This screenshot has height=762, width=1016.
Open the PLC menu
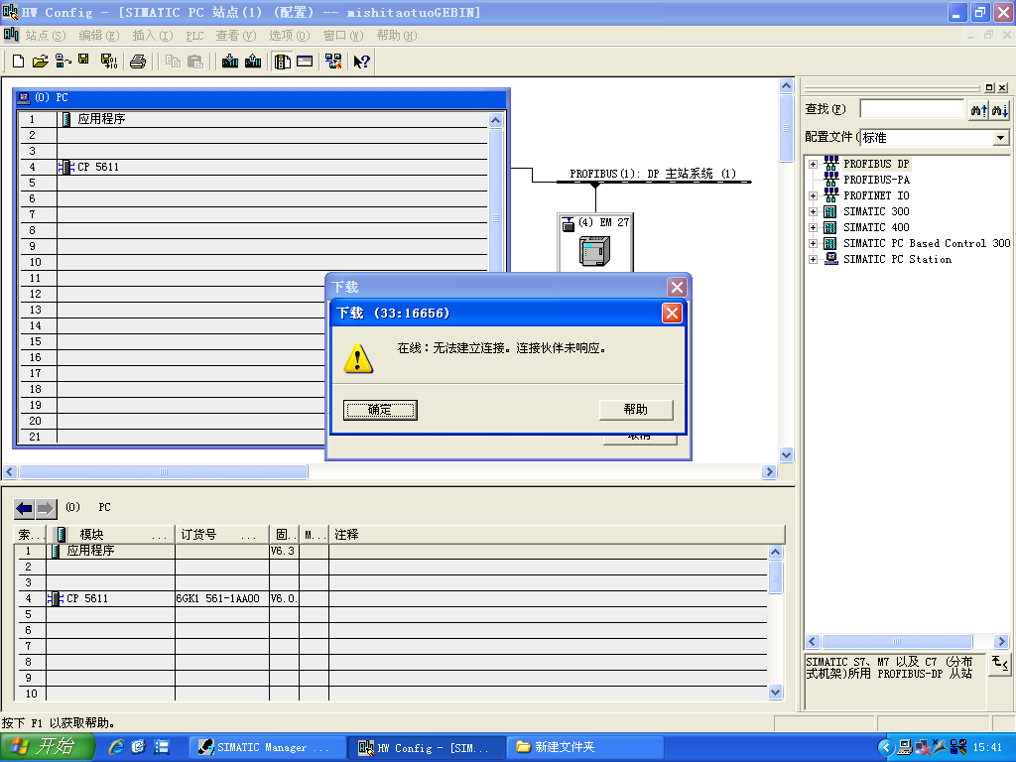194,35
